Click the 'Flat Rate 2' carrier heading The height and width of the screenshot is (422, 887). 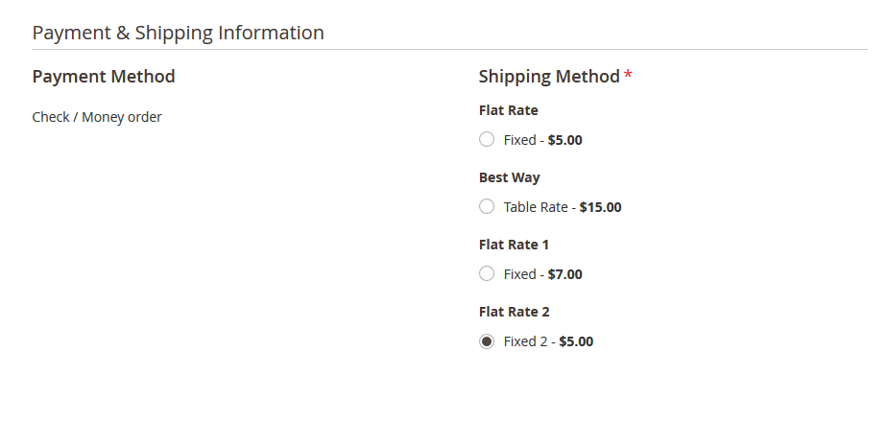pyautogui.click(x=514, y=312)
